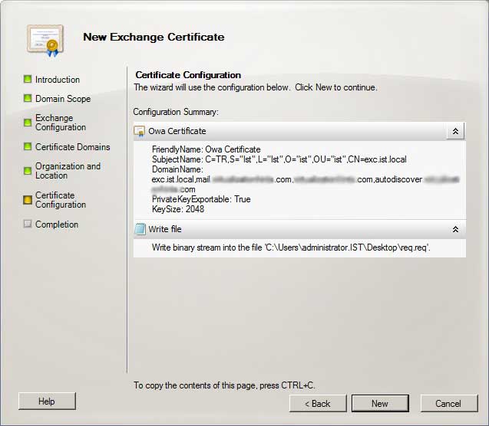Click the gray Completion step indicator
The width and height of the screenshot is (489, 426).
[x=28, y=224]
